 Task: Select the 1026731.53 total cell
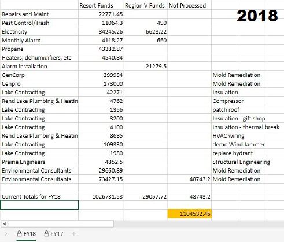coord(101,196)
